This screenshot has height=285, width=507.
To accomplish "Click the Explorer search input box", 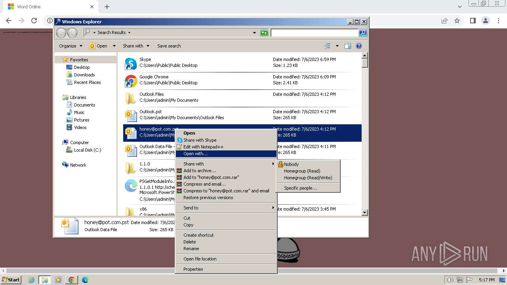I will (x=314, y=33).
